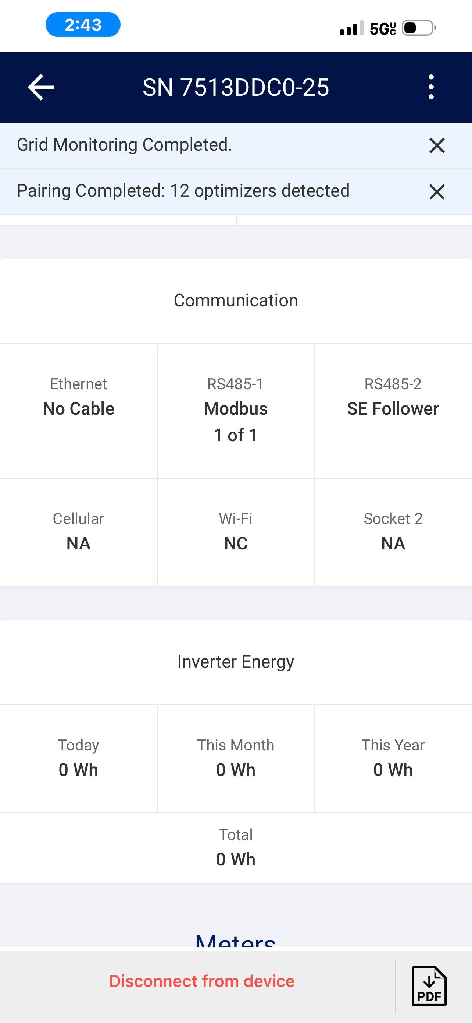Dismiss the Grid Monitoring Completed notification
Screen dimensions: 472x1023
(437, 145)
